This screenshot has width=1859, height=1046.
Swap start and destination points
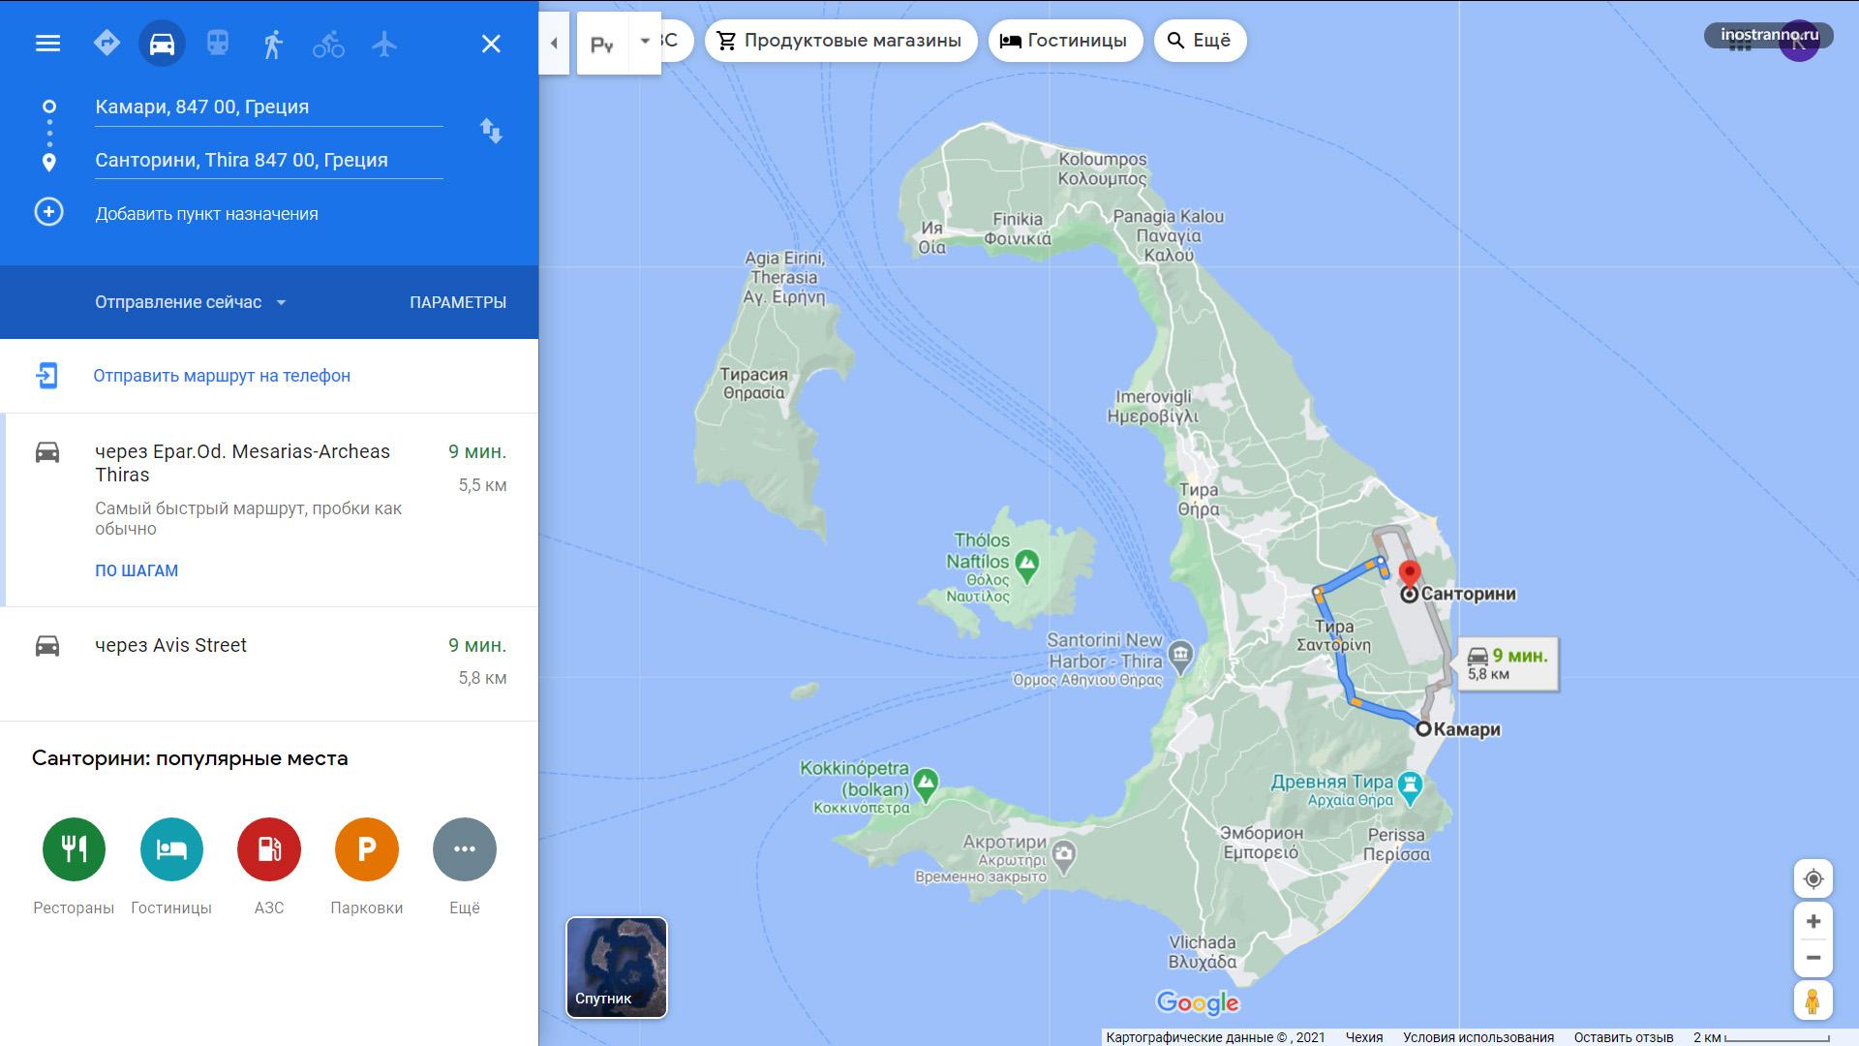(x=491, y=131)
